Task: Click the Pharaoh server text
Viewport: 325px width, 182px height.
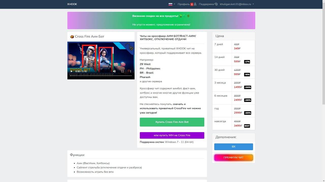Action: pos(145,77)
